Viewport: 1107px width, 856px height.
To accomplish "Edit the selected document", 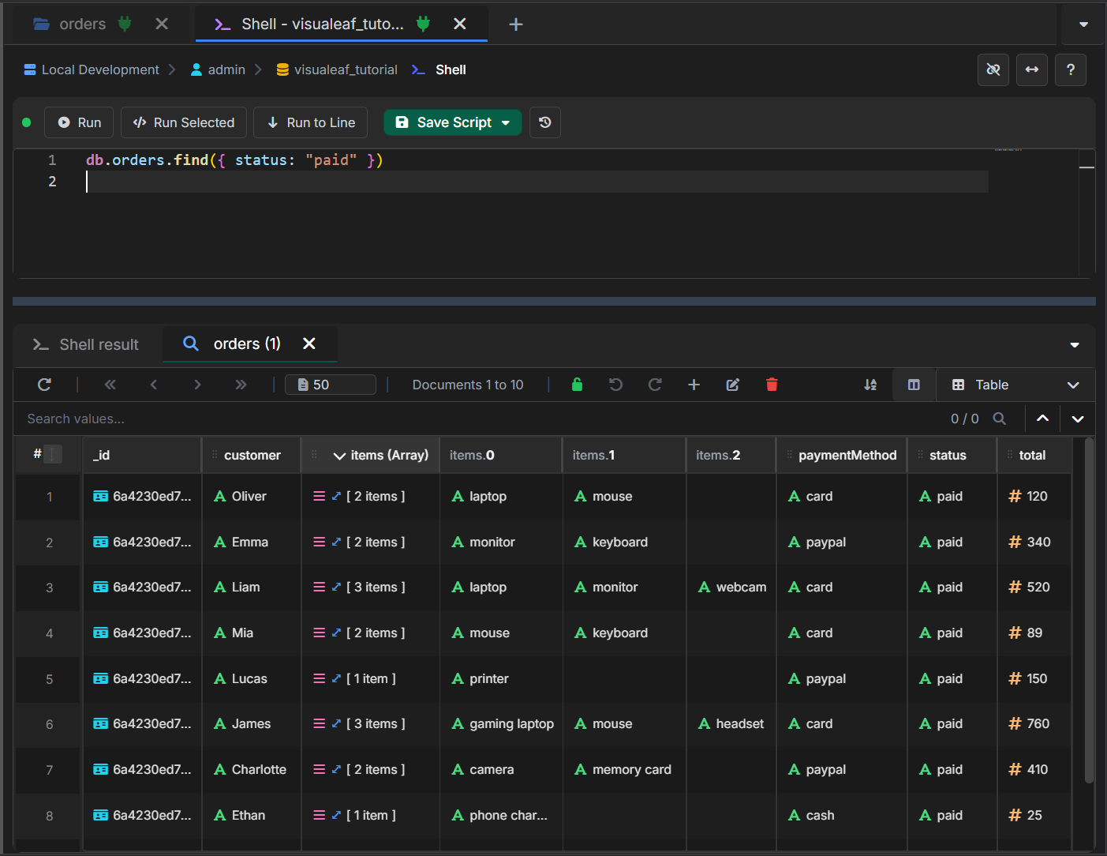I will click(733, 385).
